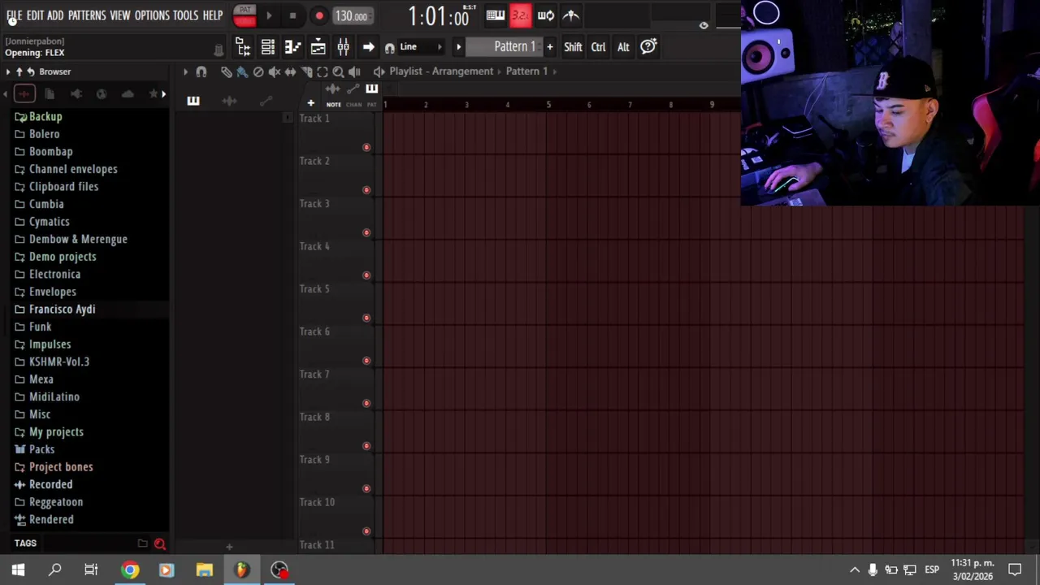Click the Browser undo-arrow reread icon
This screenshot has width=1040, height=585.
tap(31, 71)
